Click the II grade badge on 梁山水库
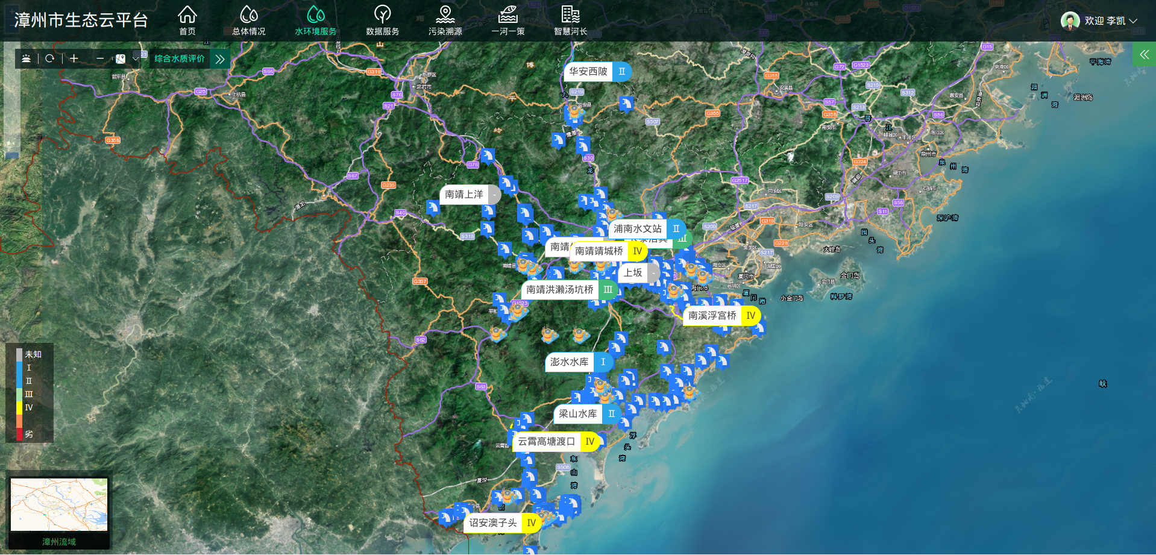This screenshot has height=555, width=1156. [612, 414]
